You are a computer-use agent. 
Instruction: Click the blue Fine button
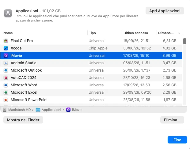point(177,140)
